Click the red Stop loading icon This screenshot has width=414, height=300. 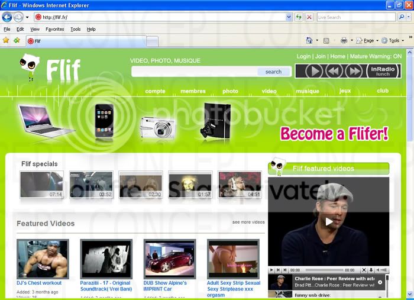(309, 17)
